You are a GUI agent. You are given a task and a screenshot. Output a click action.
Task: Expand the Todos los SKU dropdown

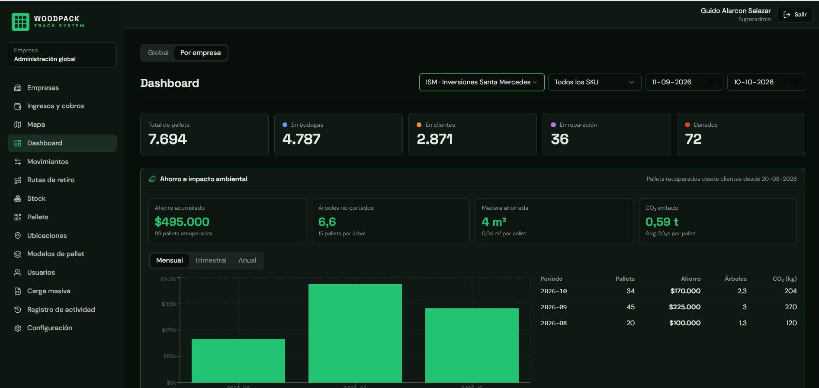pos(594,82)
